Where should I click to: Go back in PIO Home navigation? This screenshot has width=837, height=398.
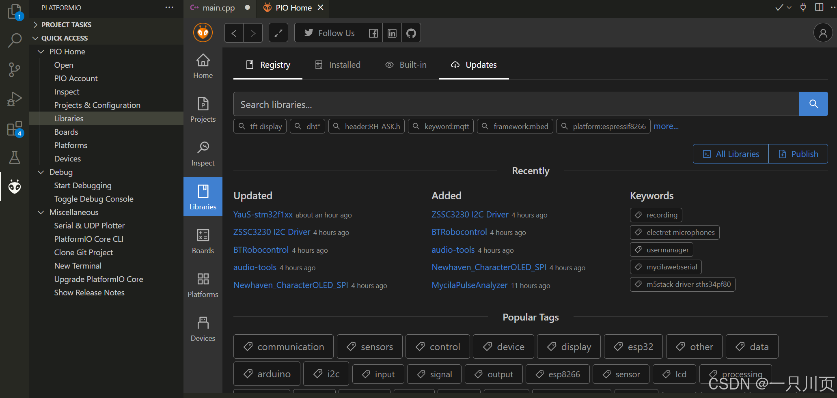point(234,33)
